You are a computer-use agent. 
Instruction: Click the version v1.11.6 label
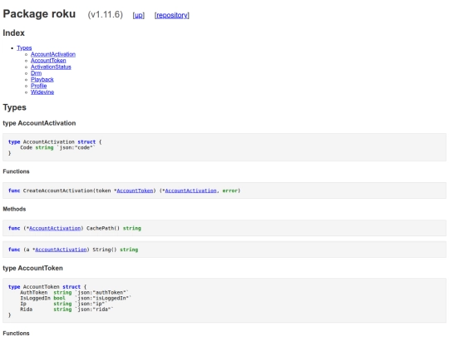click(105, 15)
